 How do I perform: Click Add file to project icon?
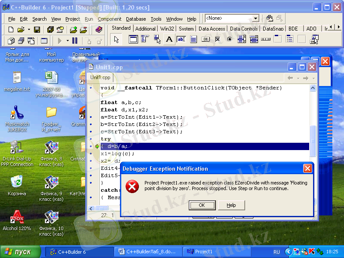[74, 29]
